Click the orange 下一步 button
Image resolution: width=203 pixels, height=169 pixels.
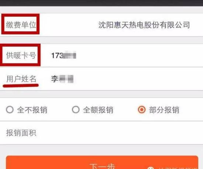point(102,162)
